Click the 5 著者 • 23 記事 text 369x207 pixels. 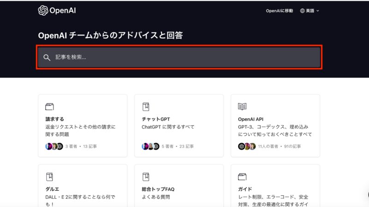click(x=178, y=146)
